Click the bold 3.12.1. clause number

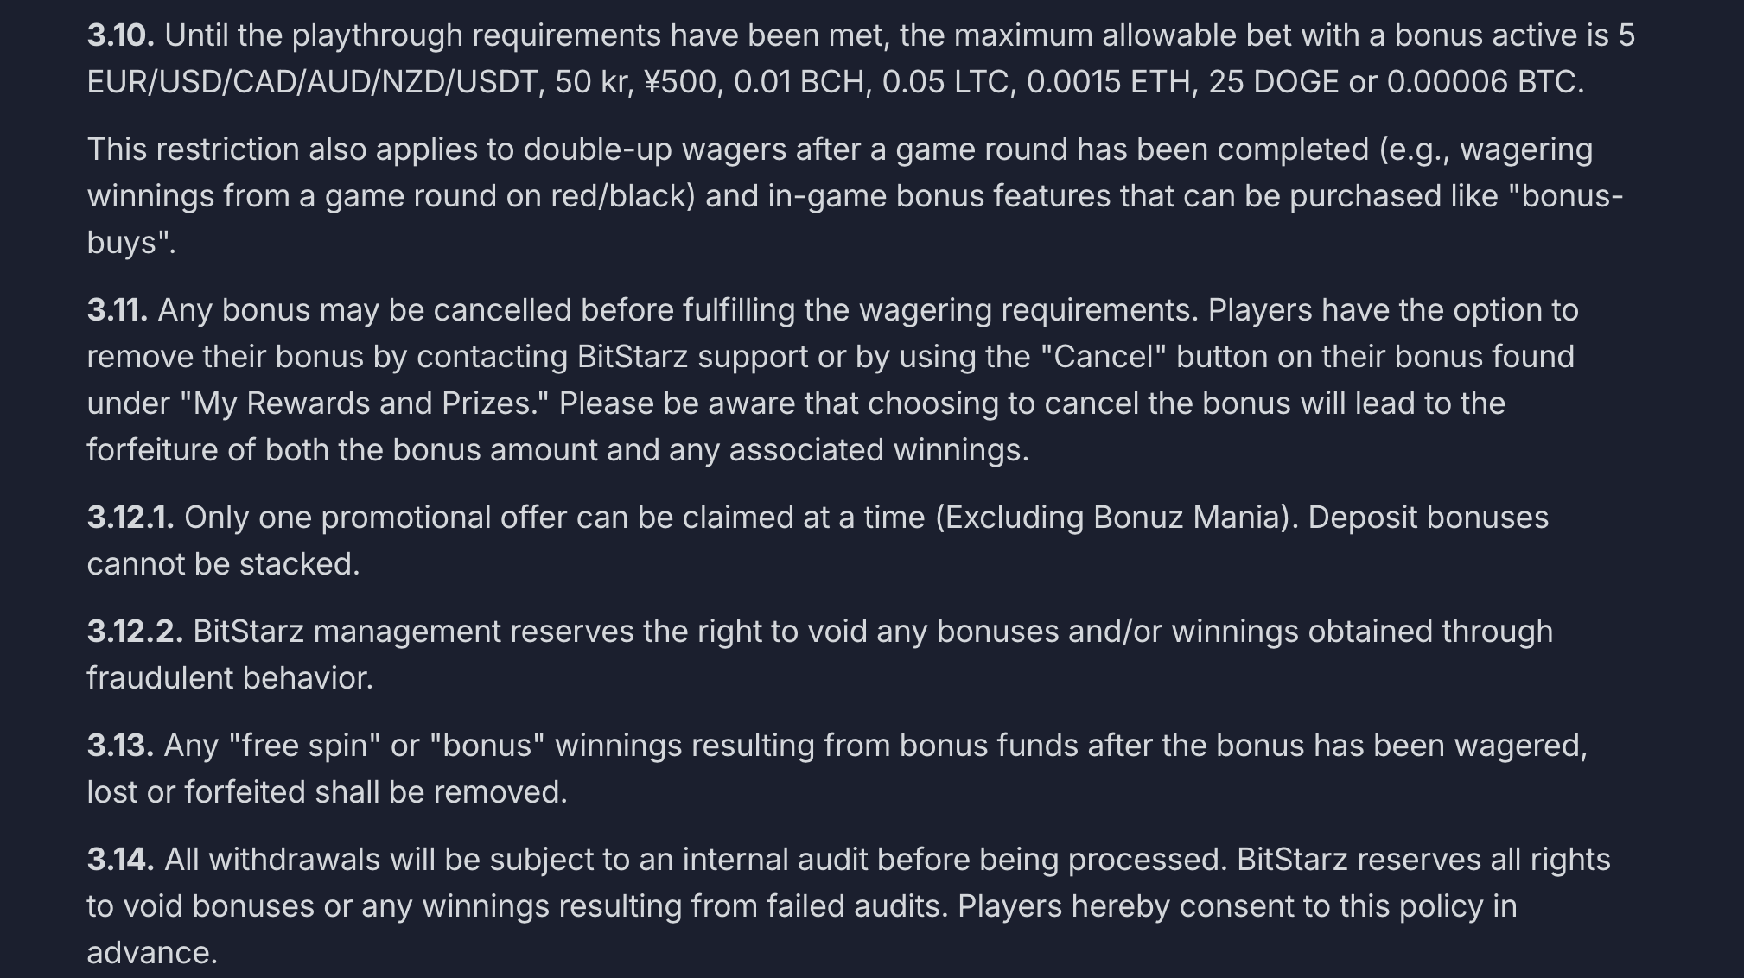click(130, 518)
